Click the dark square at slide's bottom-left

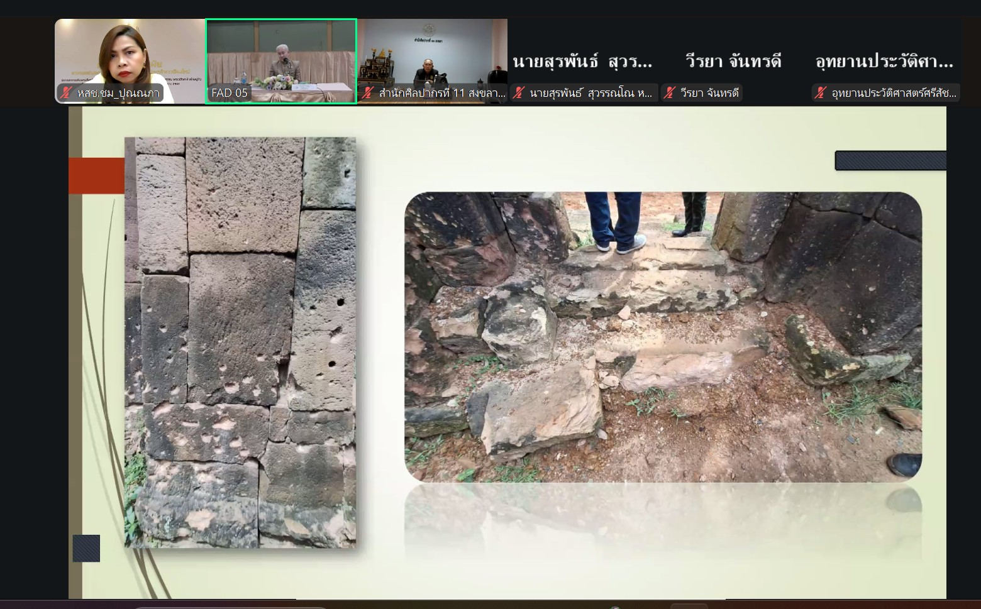coord(86,548)
